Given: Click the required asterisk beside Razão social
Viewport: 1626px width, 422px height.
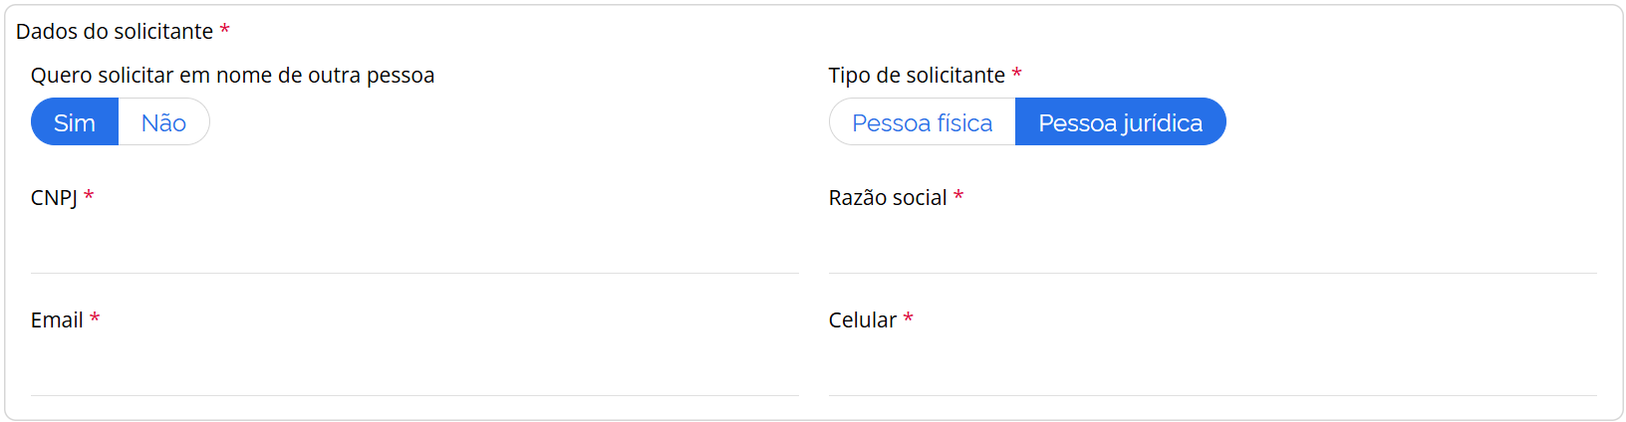Looking at the screenshot, I should coord(958,196).
